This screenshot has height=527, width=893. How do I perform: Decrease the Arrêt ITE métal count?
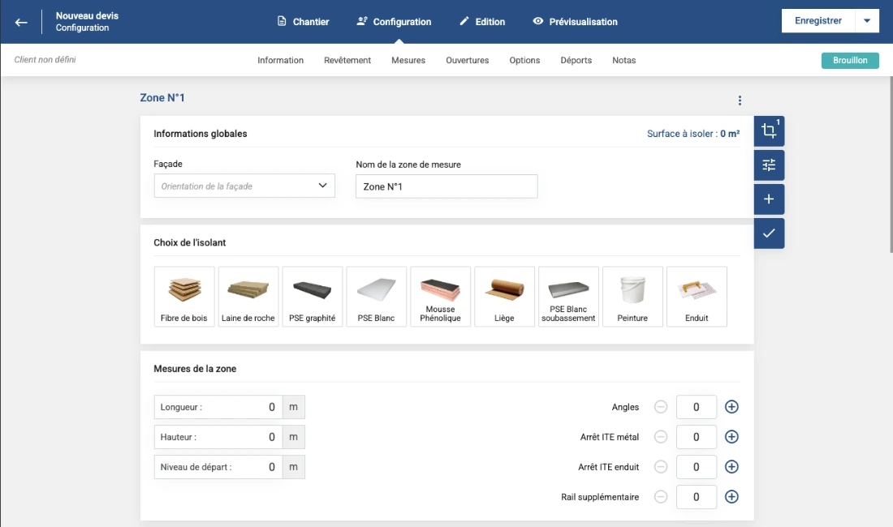click(661, 437)
